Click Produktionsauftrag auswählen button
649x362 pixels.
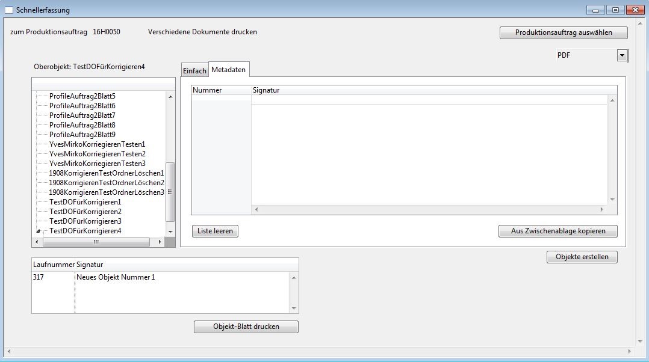click(563, 33)
